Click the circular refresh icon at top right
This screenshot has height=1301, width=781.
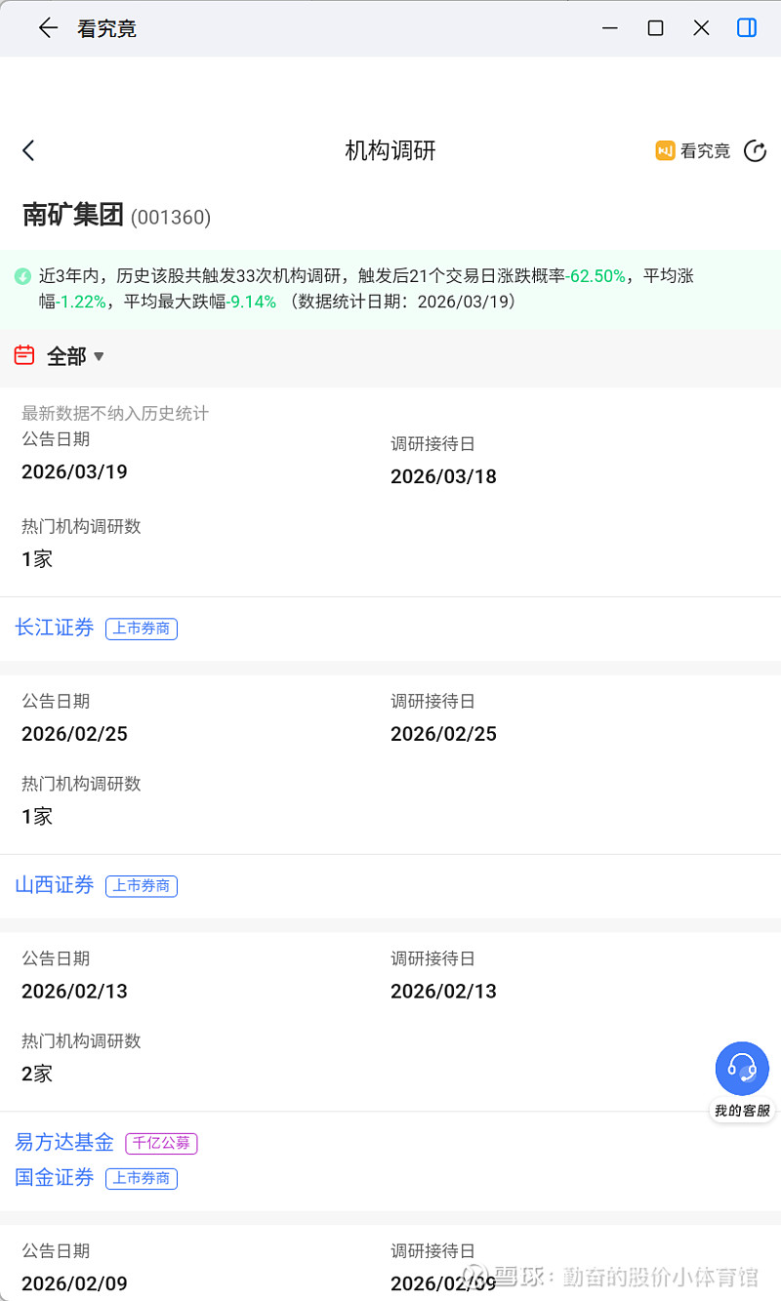(x=755, y=150)
